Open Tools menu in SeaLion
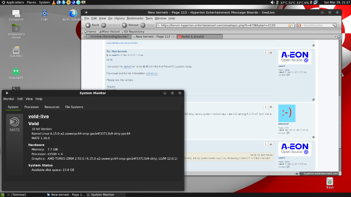The image size is (351, 197). [x=149, y=18]
